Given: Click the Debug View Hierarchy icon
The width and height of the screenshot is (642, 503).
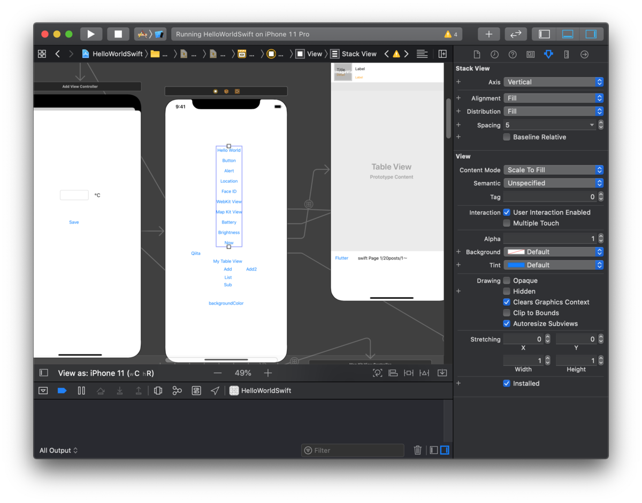Looking at the screenshot, I should tap(158, 390).
